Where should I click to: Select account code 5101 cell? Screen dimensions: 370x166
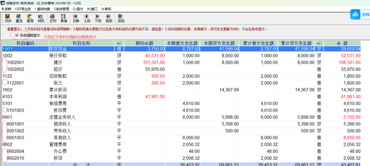(25, 103)
